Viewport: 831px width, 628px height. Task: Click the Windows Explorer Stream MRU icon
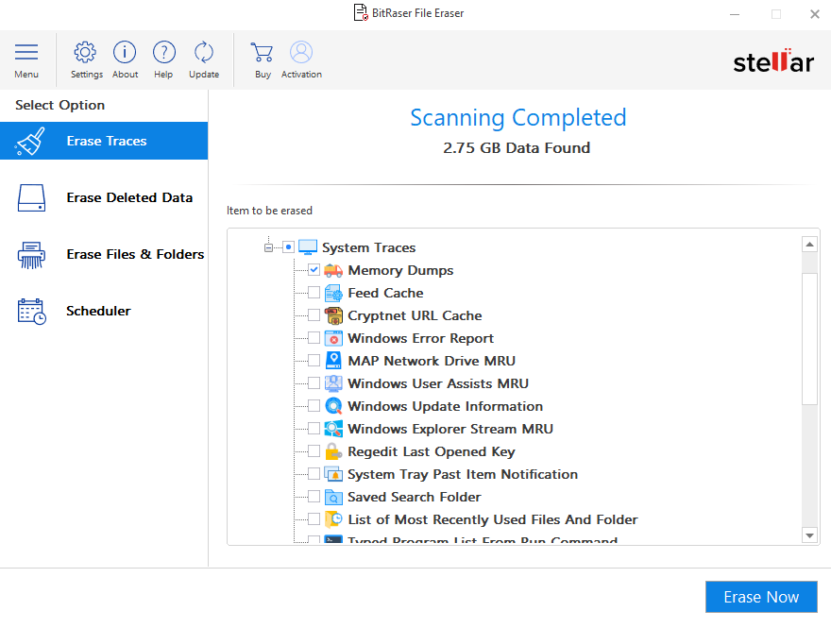pyautogui.click(x=333, y=429)
